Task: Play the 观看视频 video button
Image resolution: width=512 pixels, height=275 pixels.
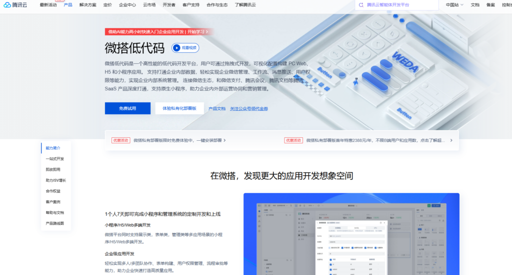Action: point(185,48)
